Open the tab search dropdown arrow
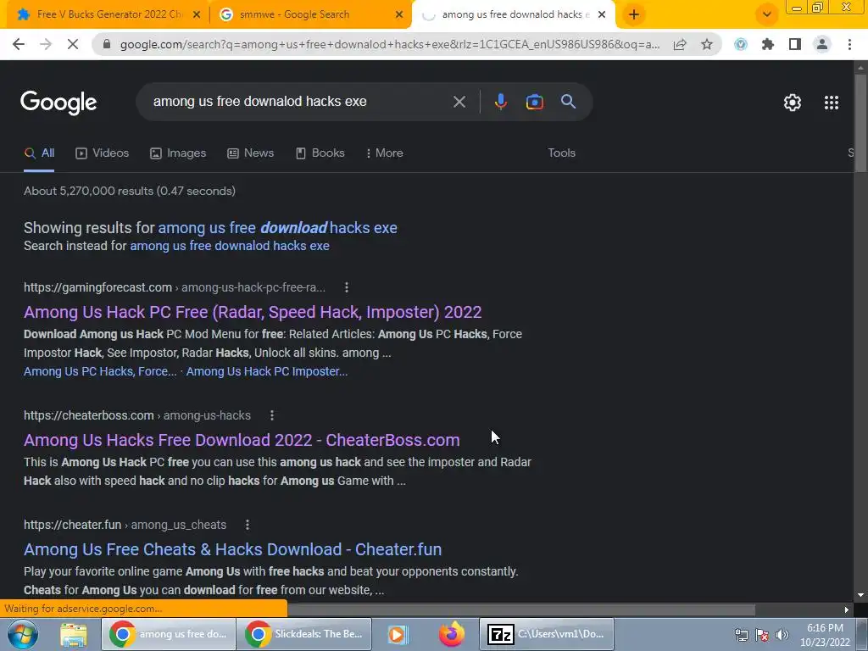Image resolution: width=868 pixels, height=651 pixels. [766, 15]
